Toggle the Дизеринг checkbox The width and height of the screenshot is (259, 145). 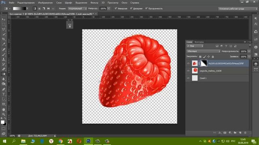point(131,8)
